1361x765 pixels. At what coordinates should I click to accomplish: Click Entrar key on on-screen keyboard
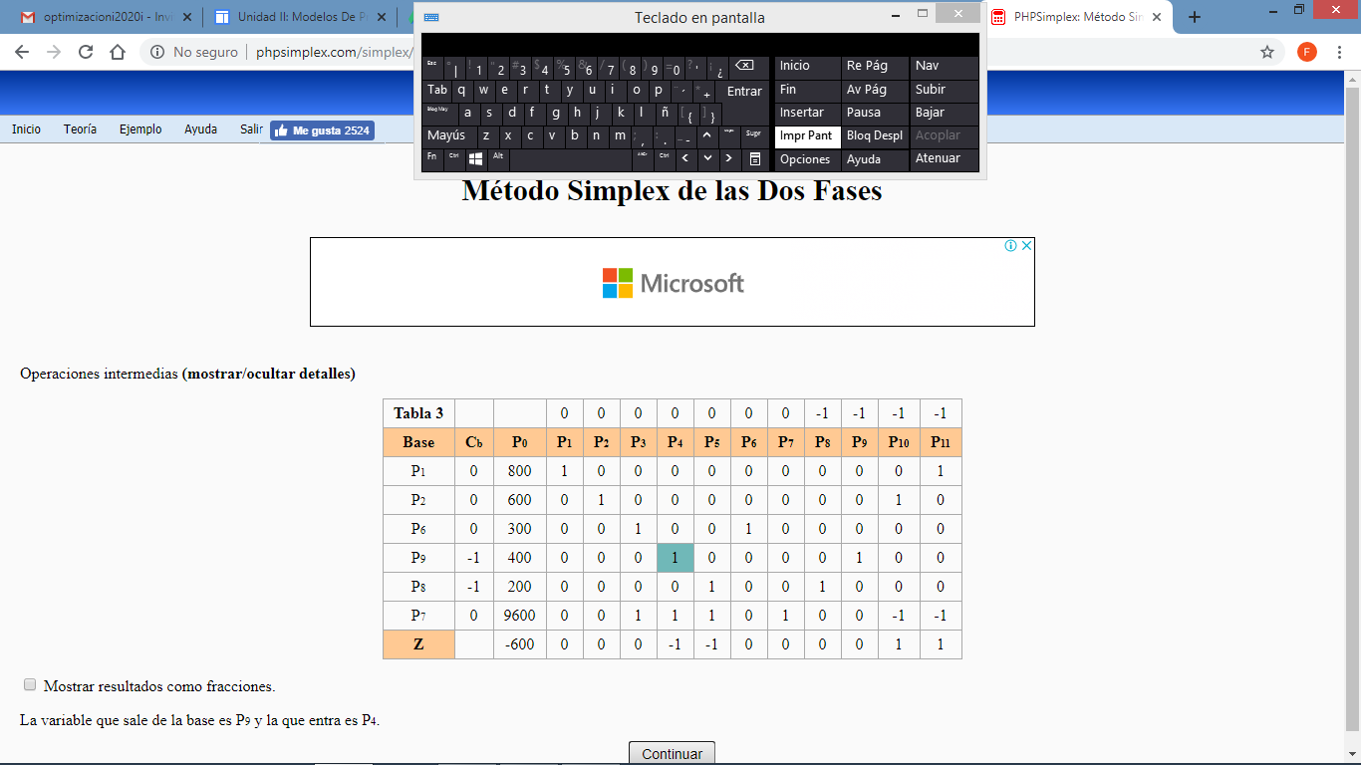click(743, 91)
